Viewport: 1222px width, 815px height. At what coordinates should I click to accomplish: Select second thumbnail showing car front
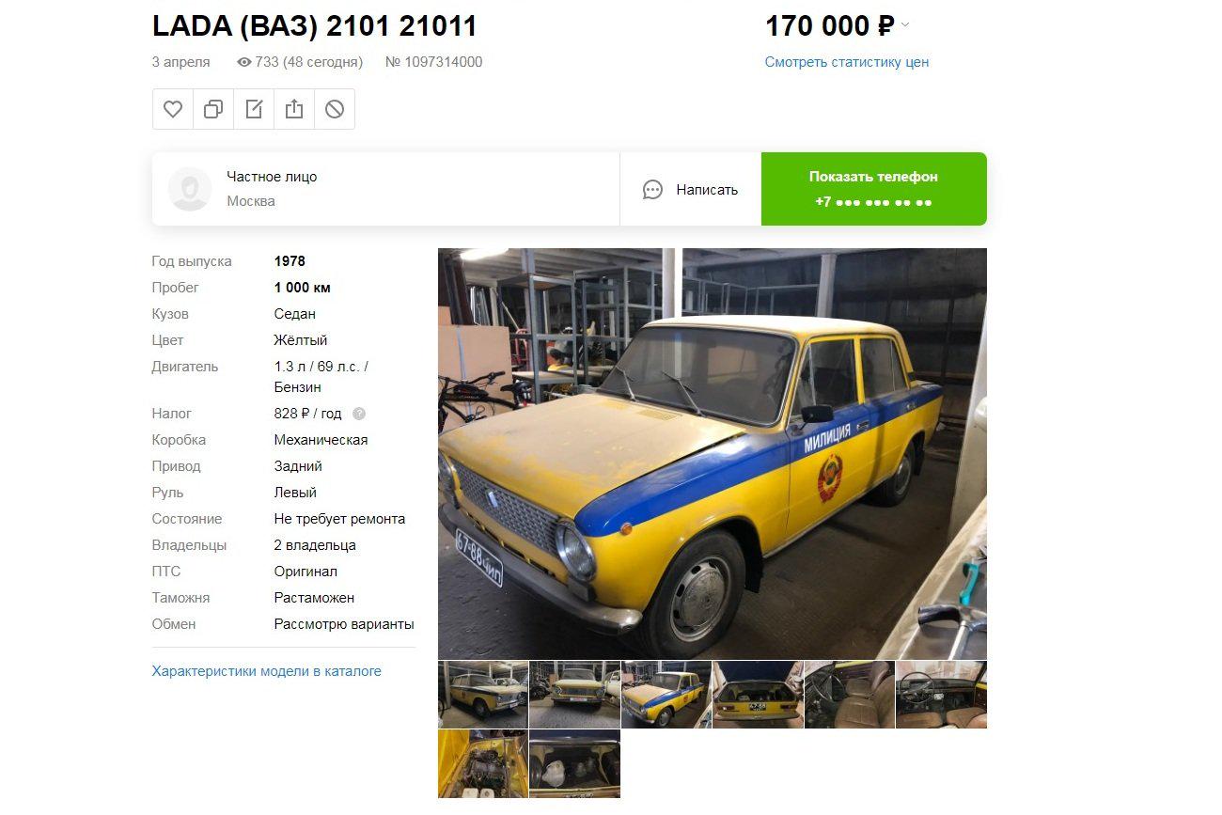(x=574, y=695)
